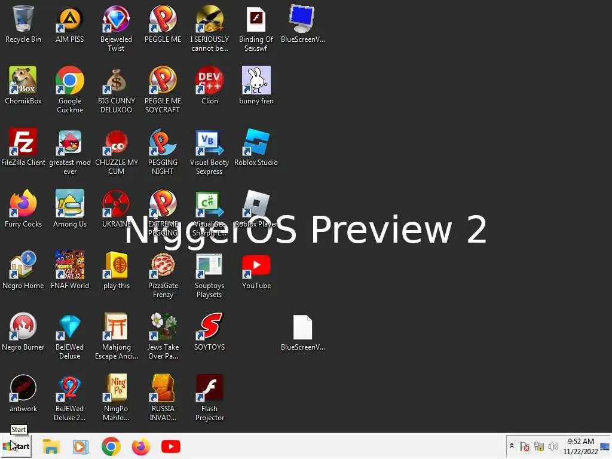Open the YouTube taskbar shortcut

coord(171,446)
